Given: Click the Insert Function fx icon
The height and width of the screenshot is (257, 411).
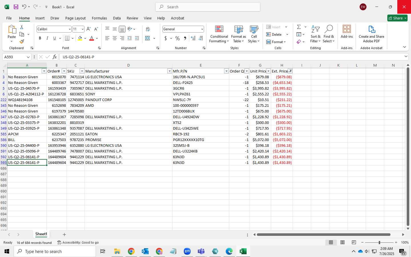Looking at the screenshot, I should pos(55,57).
